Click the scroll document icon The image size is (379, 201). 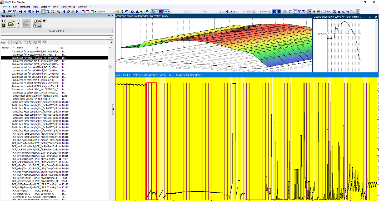click(52, 12)
